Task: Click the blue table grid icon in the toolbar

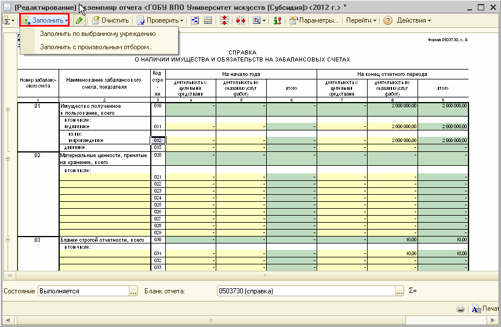Action: (194, 20)
